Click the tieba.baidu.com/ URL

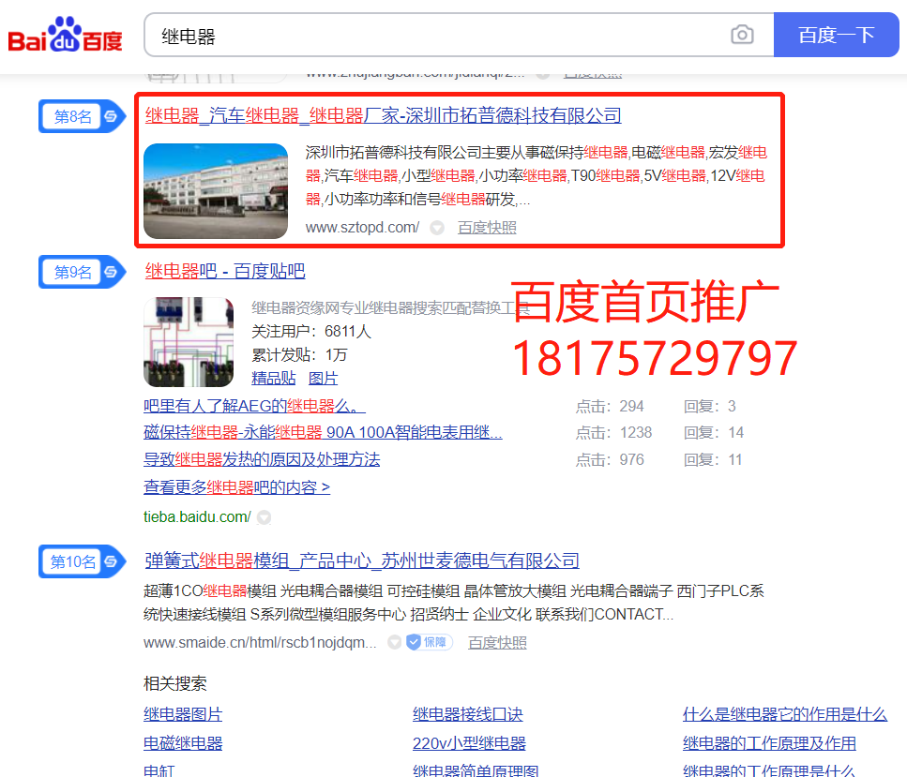pyautogui.click(x=197, y=516)
